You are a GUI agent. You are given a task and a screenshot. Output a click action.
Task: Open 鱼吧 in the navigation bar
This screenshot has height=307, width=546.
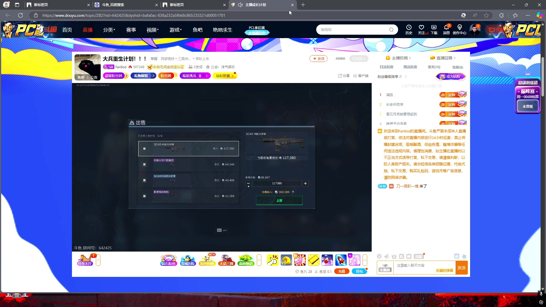click(198, 30)
